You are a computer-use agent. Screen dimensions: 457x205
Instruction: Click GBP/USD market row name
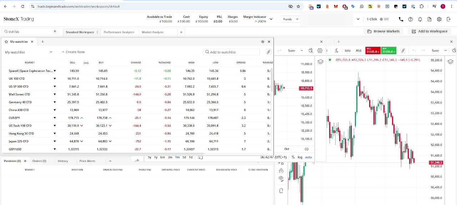tap(15, 149)
